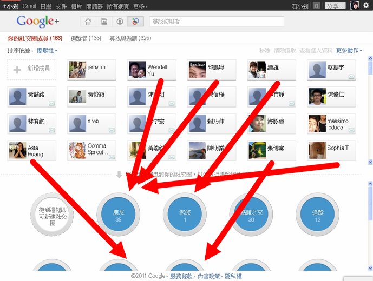Click the 新增成員 card

(32, 70)
